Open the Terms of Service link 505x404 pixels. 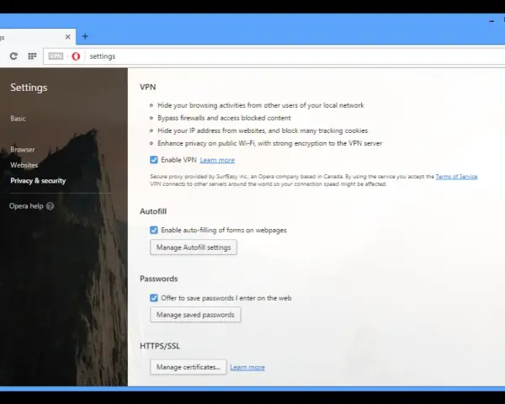point(456,177)
